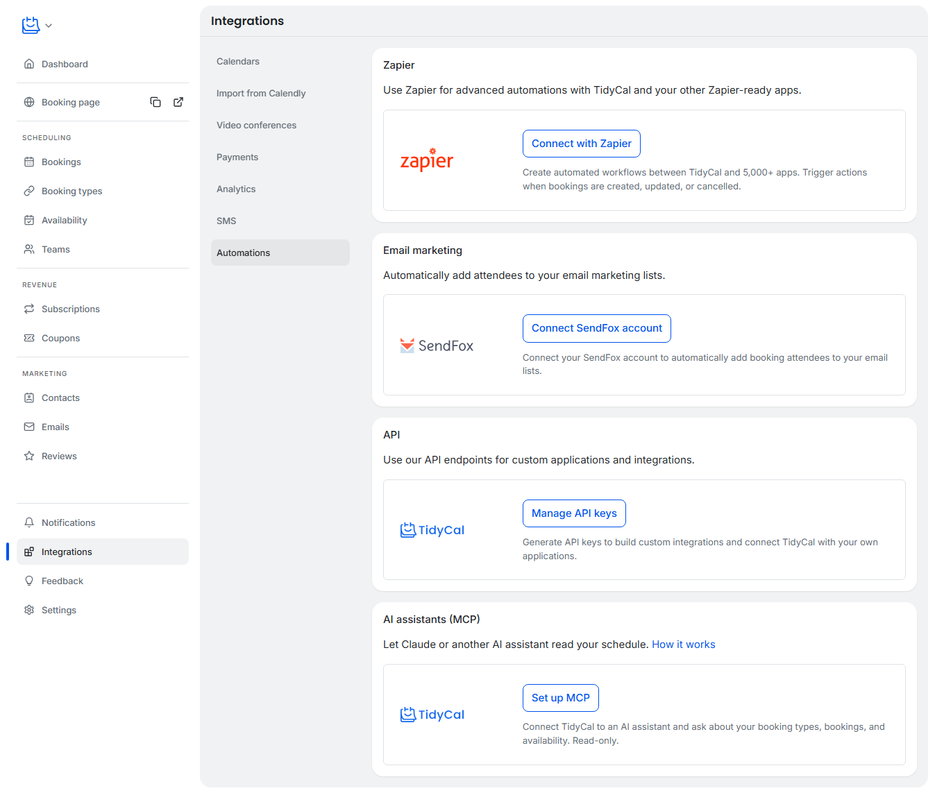Open the SMS integrations tab
The image size is (944, 793).
(280, 221)
